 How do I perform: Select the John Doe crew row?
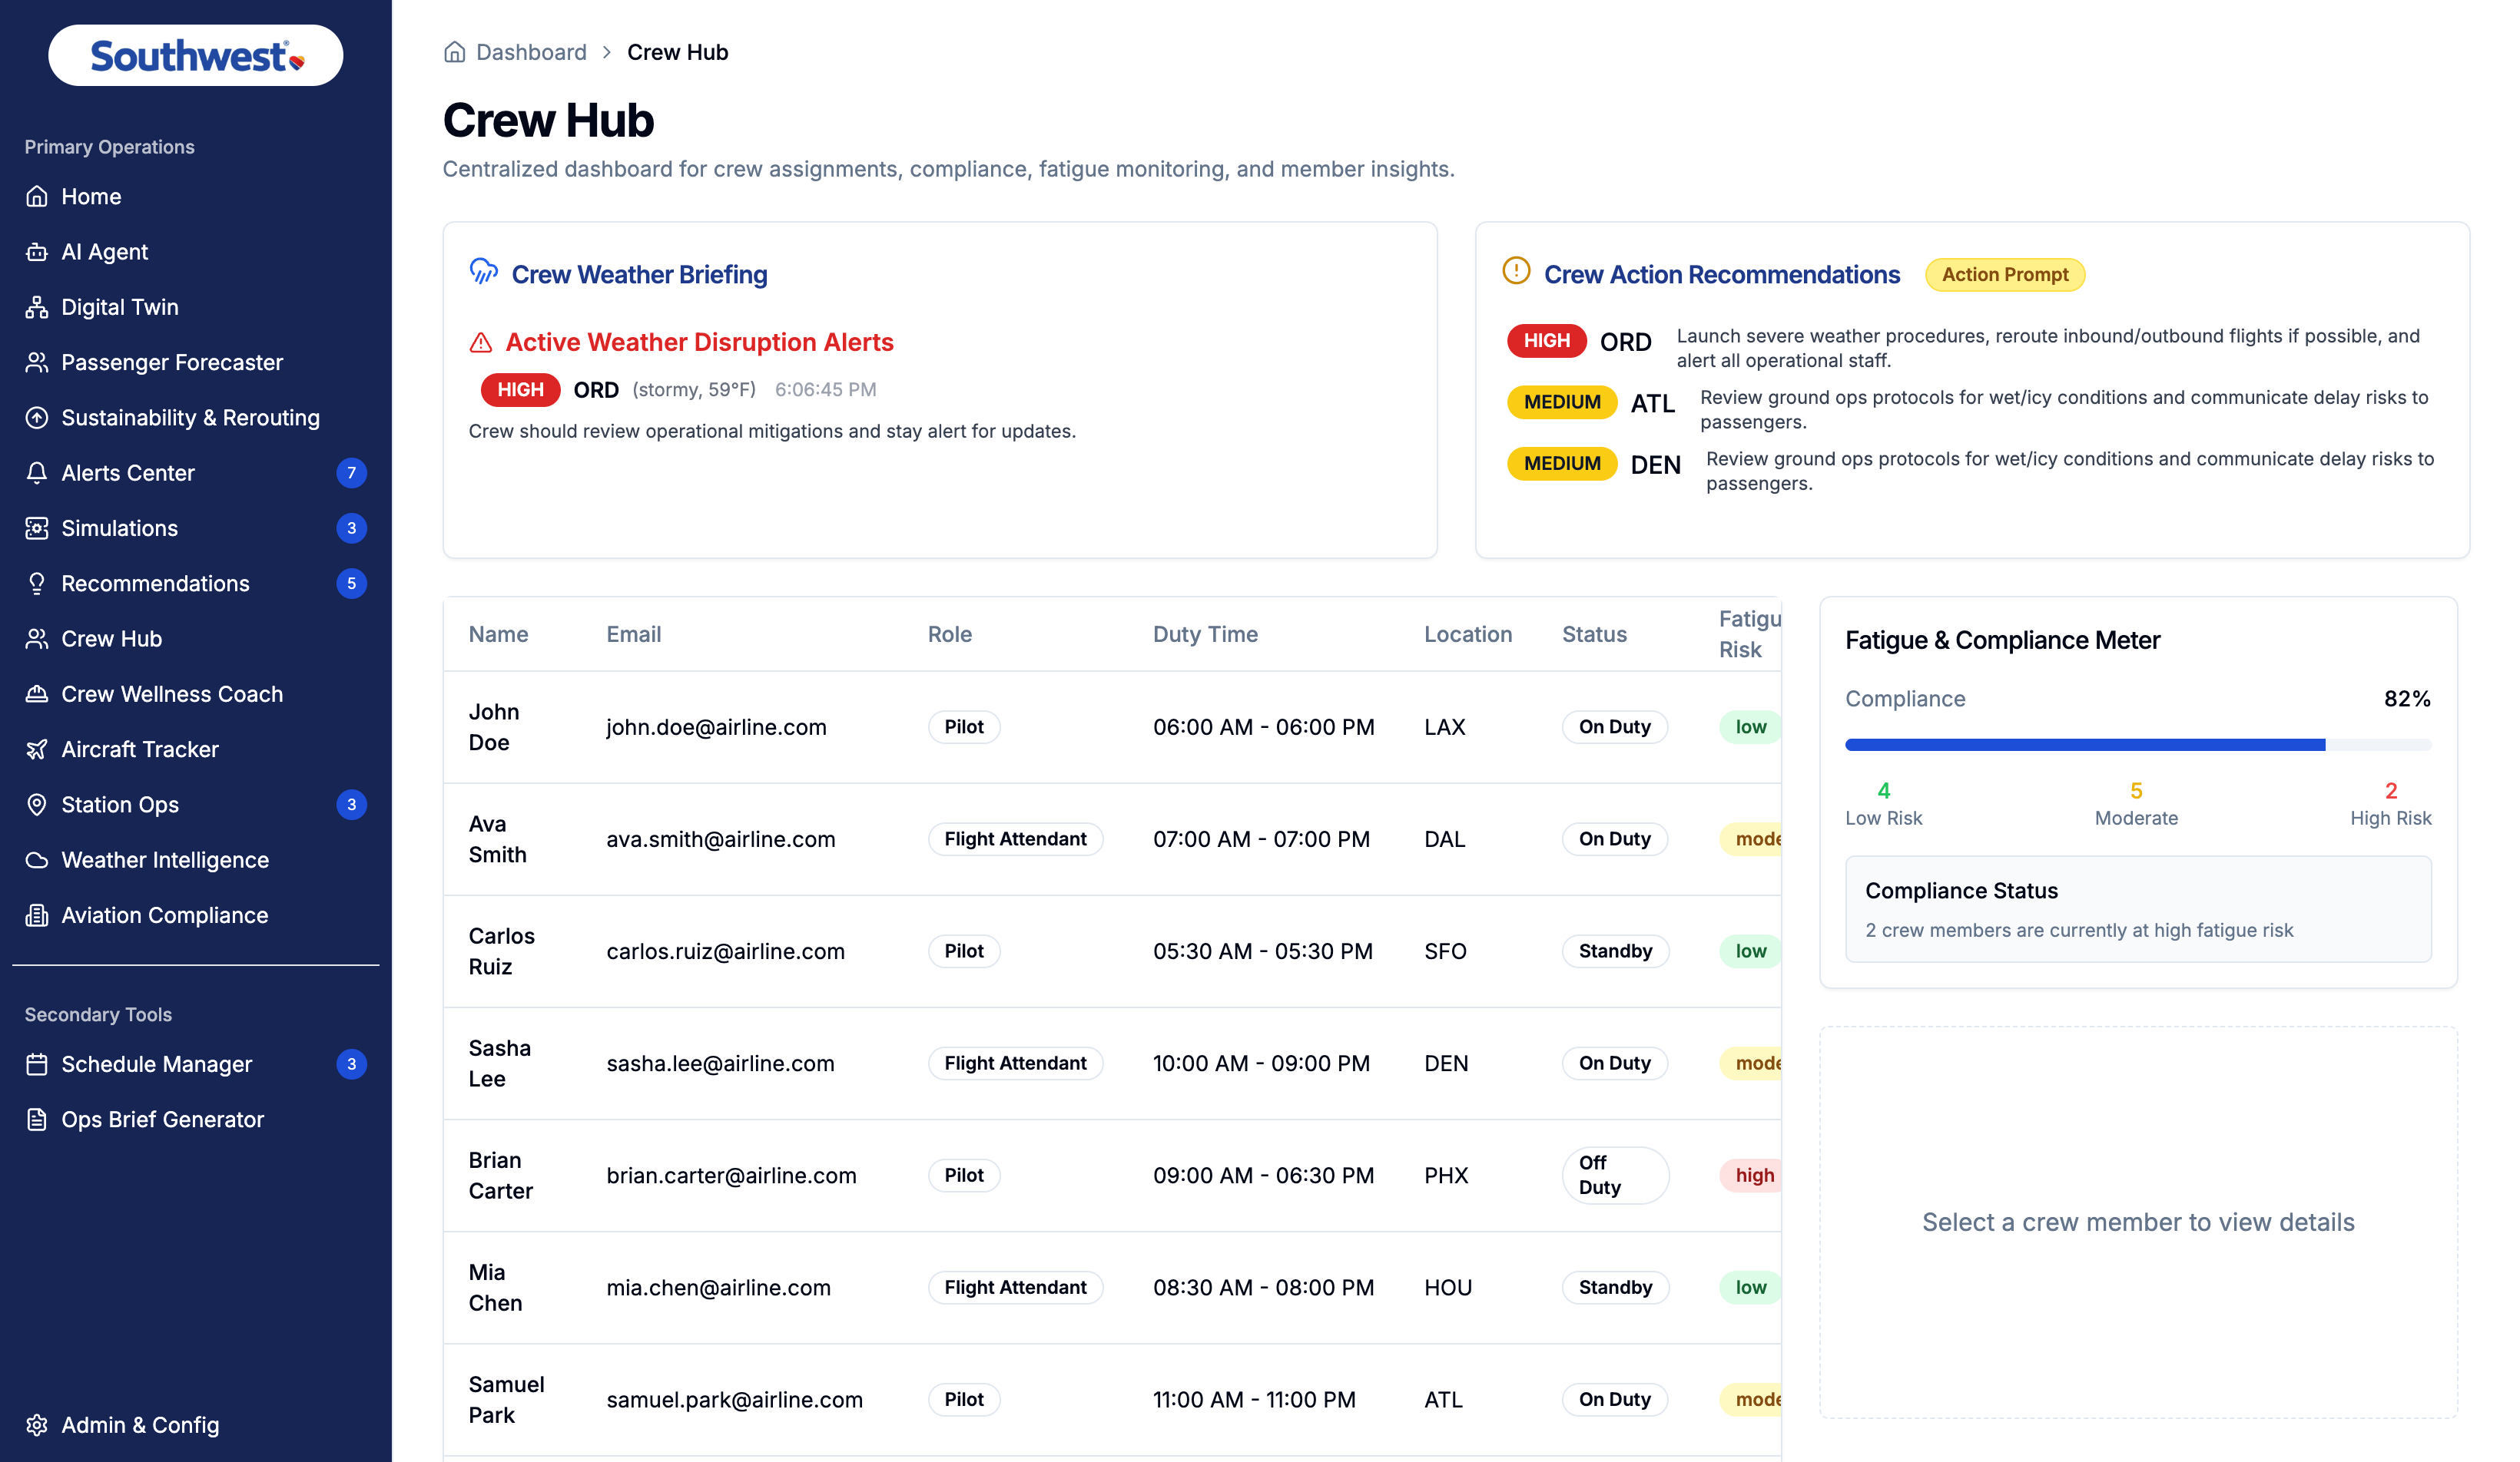click(1112, 726)
